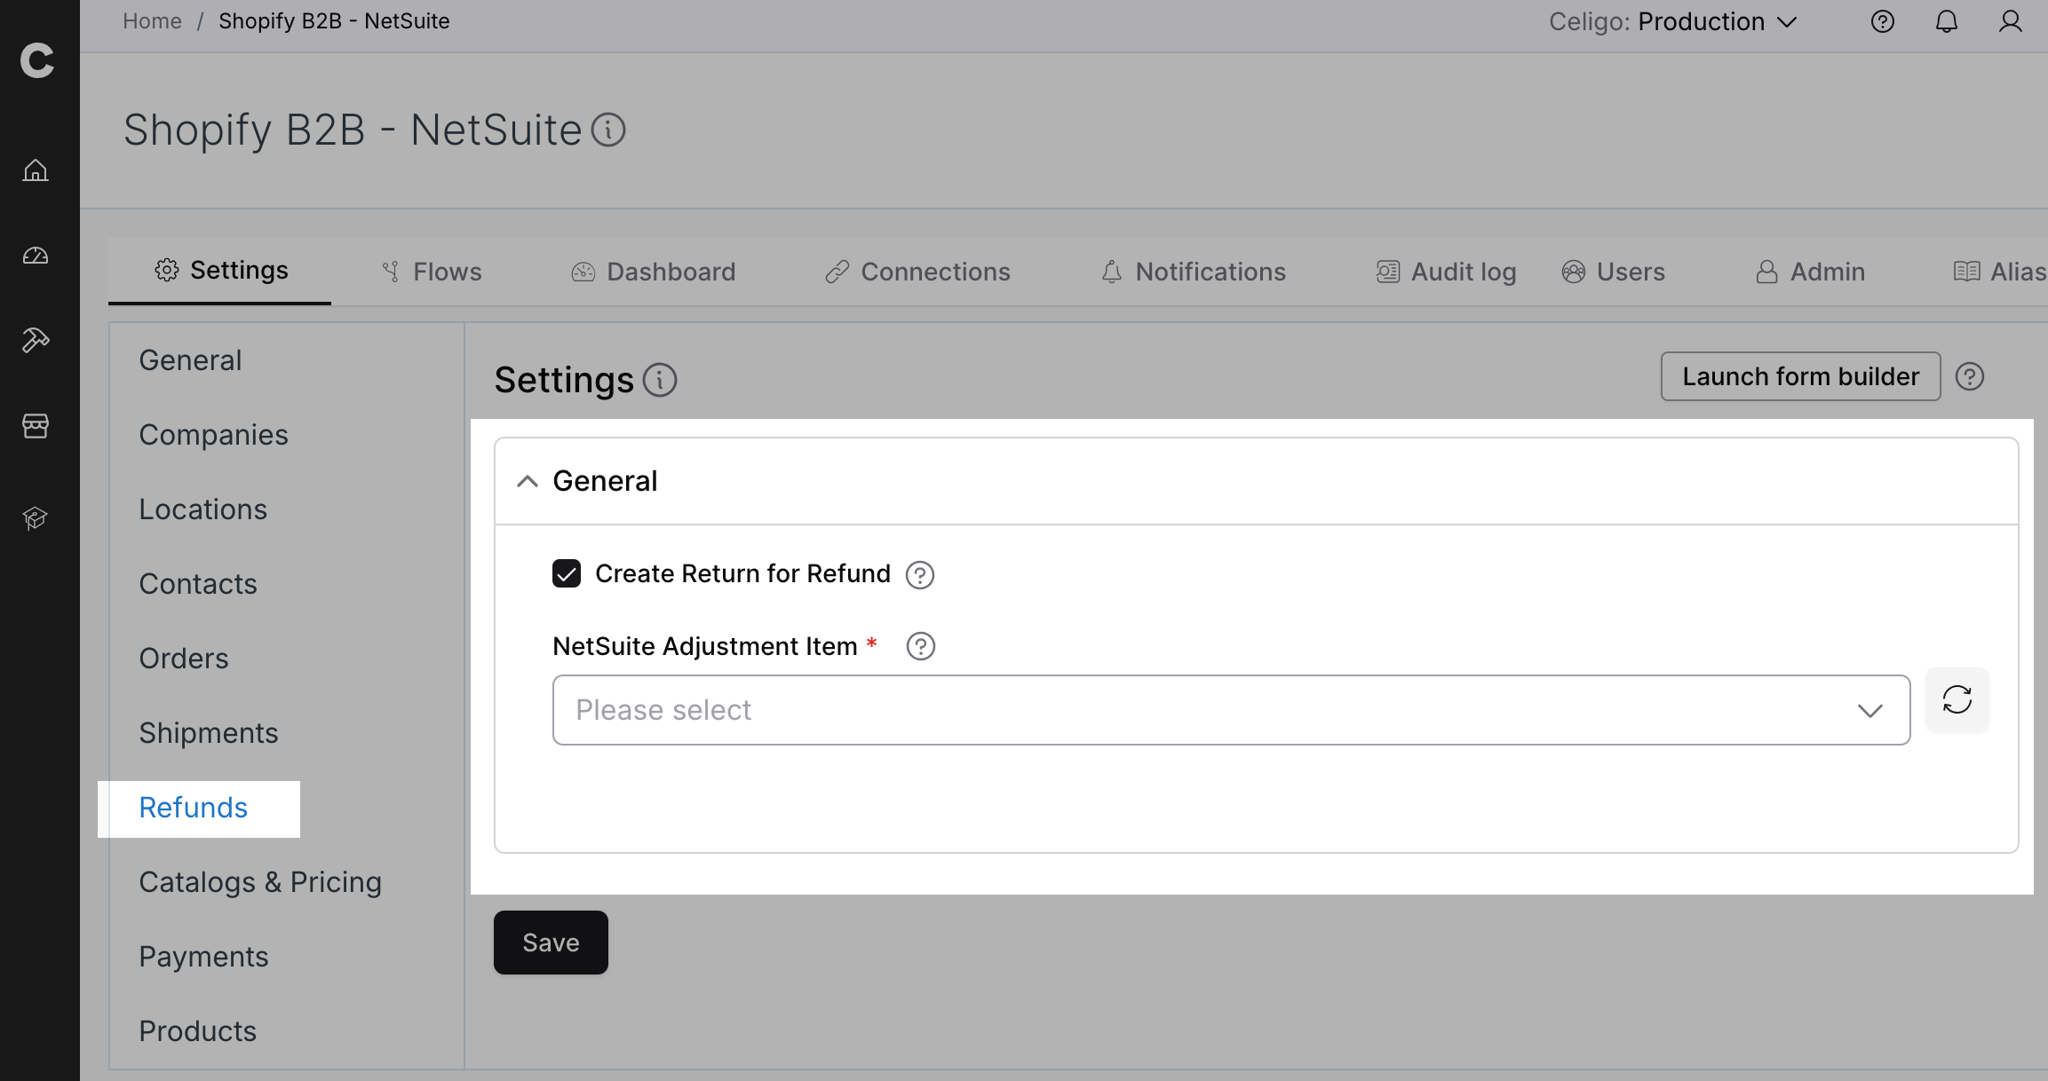Refresh the NetSuite Adjustment Item options
The width and height of the screenshot is (2048, 1081).
pos(1957,699)
